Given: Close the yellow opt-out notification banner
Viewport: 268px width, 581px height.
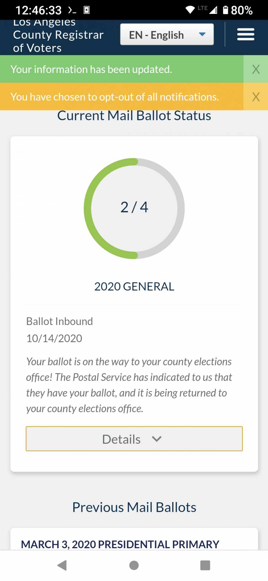Looking at the screenshot, I should pyautogui.click(x=256, y=97).
